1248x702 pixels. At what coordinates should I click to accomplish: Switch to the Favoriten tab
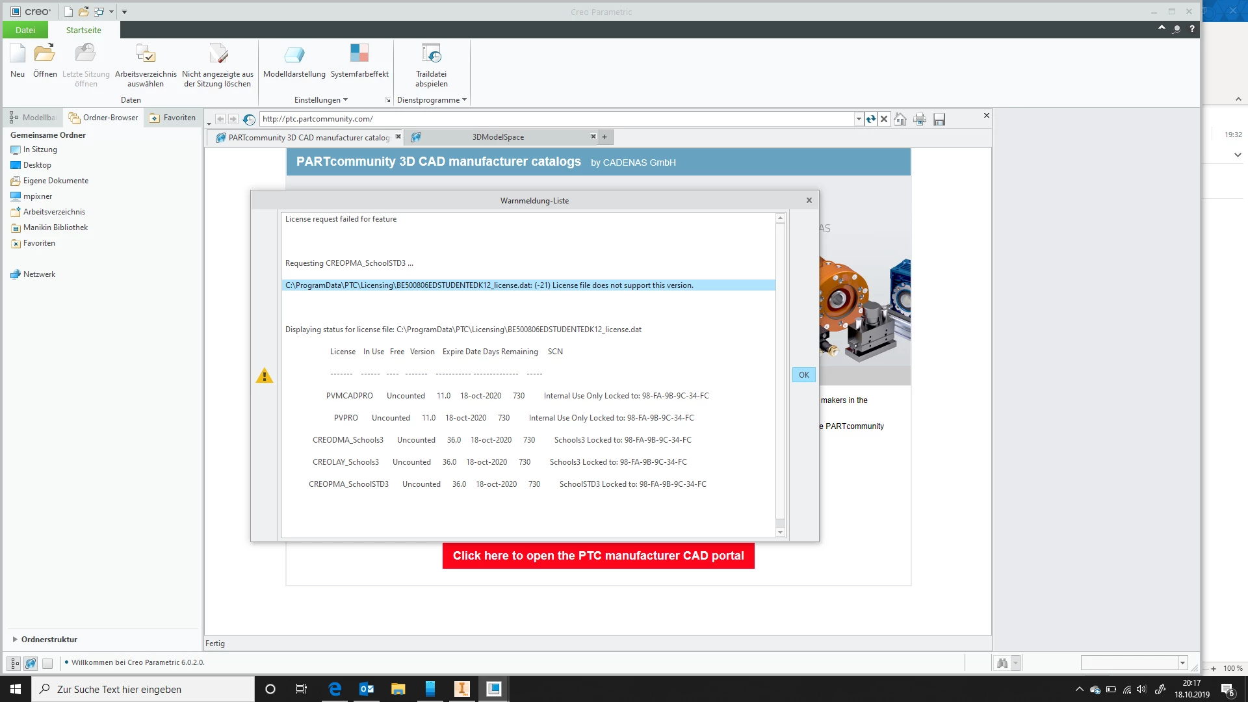point(173,118)
